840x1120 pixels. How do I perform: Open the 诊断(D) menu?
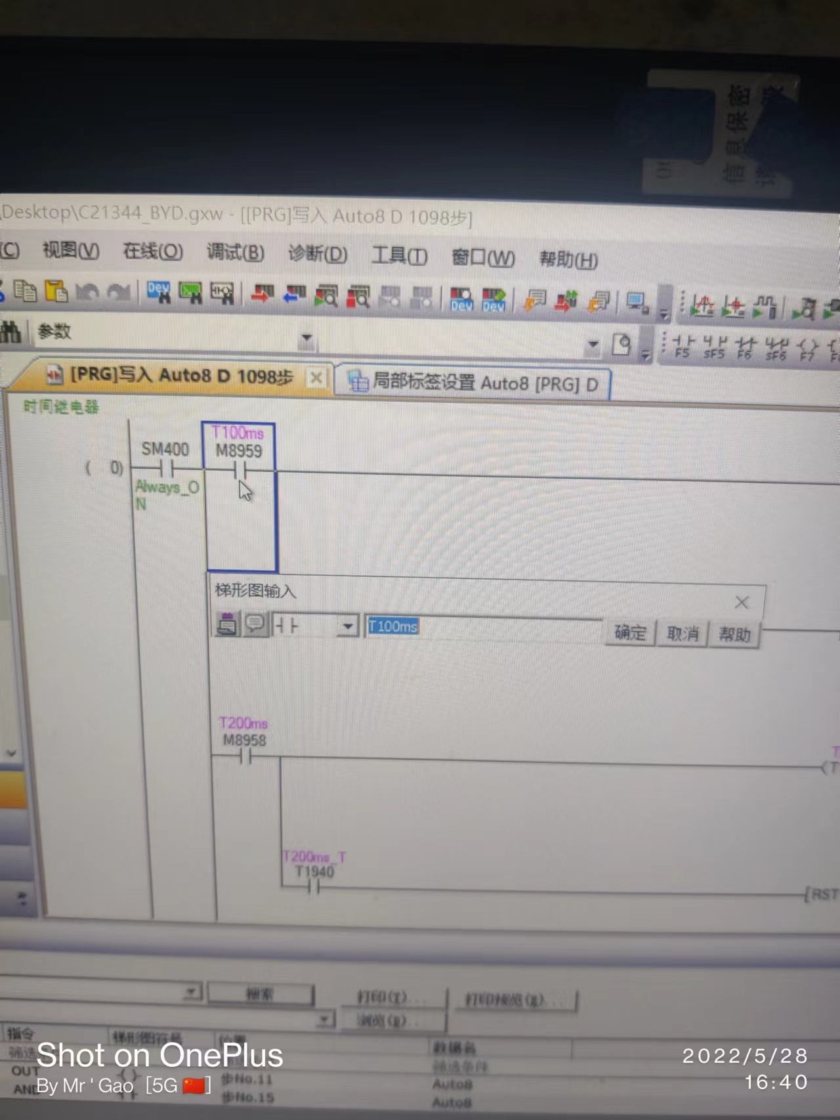[x=318, y=254]
